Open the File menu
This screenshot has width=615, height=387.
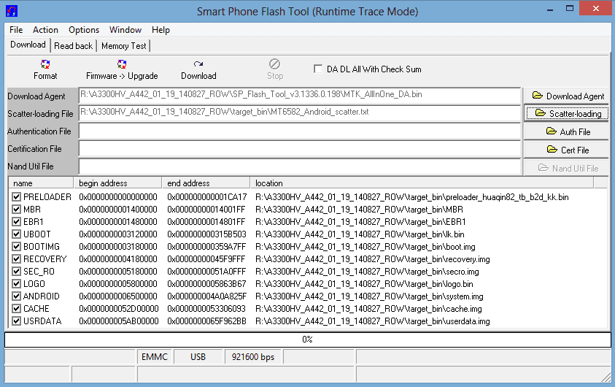tap(16, 30)
